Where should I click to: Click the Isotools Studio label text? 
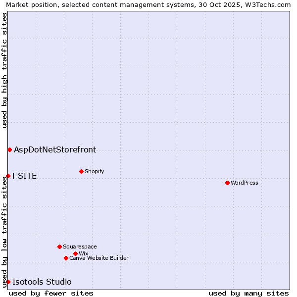(x=42, y=282)
